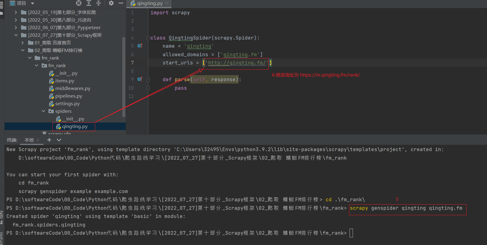Click the Python file icon of pipelines.py
This screenshot has height=245, width=487.
pos(52,96)
